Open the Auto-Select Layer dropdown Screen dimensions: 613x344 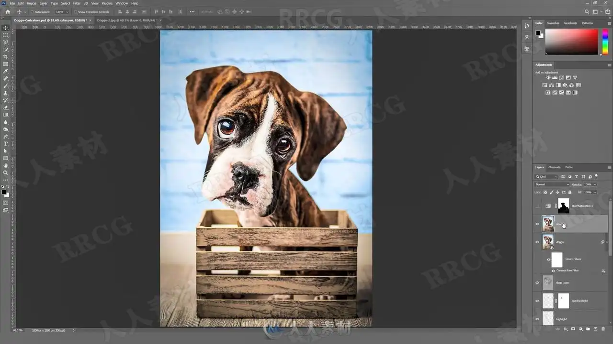pos(61,11)
